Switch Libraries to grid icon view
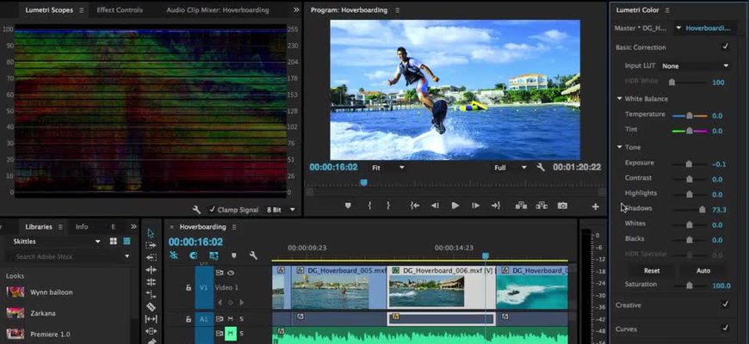This screenshot has height=344, width=749. (x=115, y=242)
